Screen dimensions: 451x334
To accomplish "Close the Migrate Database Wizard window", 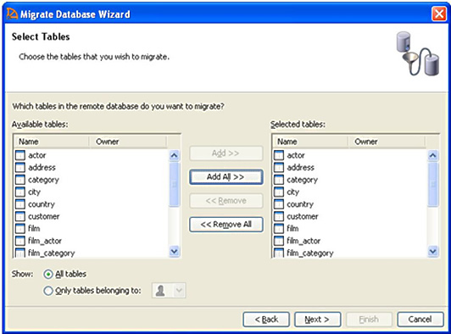I will pos(439,14).
